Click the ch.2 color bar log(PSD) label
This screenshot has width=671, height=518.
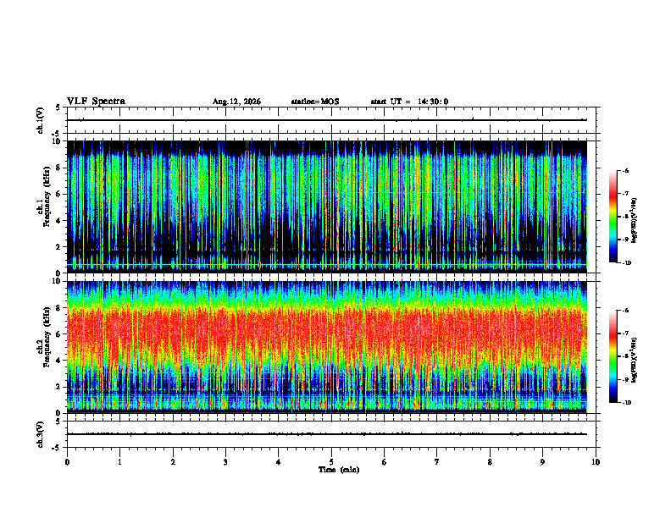point(635,360)
